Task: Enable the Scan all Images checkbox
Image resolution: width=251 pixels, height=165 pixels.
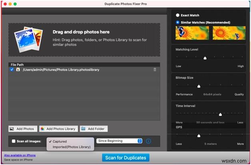Action: 14,141
